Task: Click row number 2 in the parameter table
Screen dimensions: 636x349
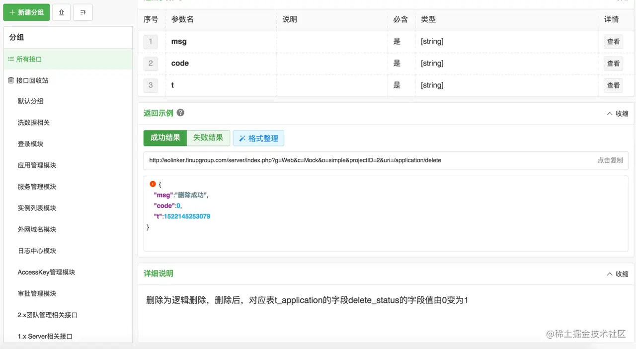Action: tap(151, 64)
